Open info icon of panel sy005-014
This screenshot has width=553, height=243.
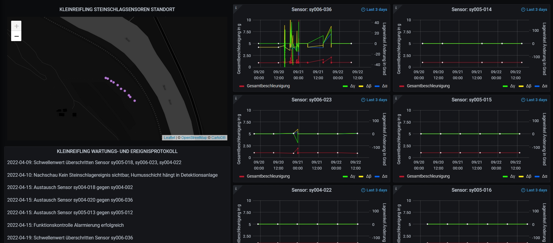click(x=396, y=7)
